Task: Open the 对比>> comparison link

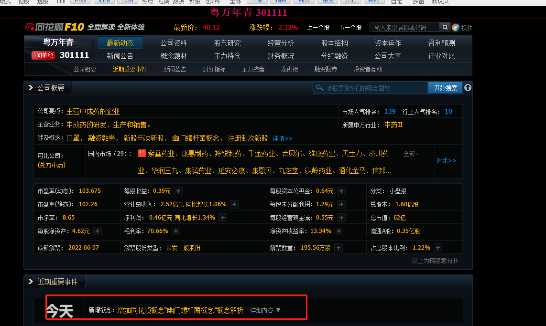Action: pyautogui.click(x=446, y=160)
